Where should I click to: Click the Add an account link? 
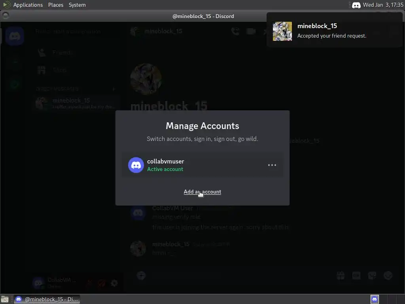pyautogui.click(x=202, y=192)
